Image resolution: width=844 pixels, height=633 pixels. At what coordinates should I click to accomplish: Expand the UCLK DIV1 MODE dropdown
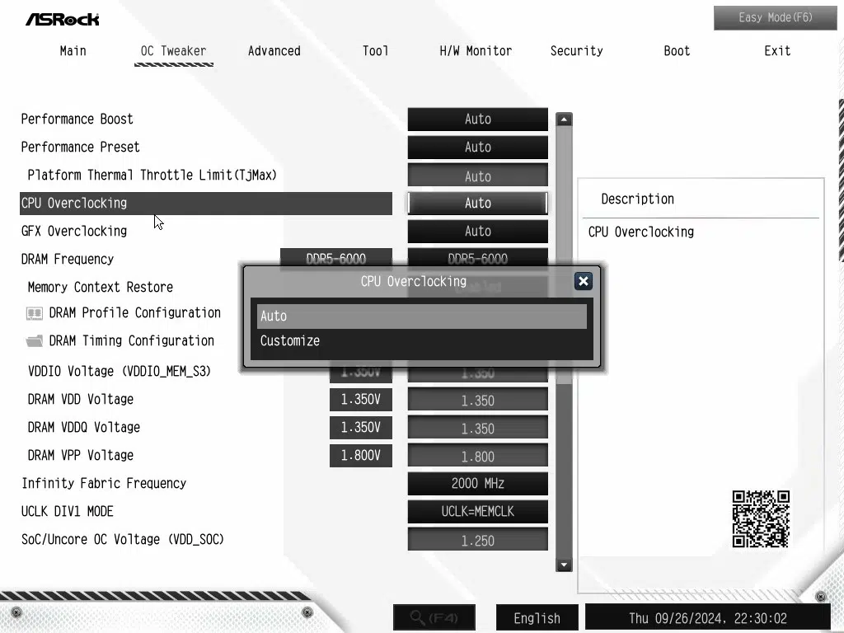click(x=477, y=511)
